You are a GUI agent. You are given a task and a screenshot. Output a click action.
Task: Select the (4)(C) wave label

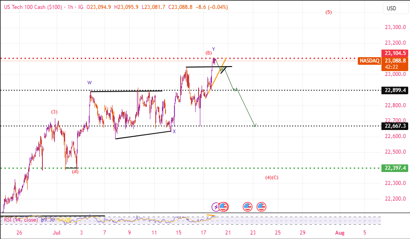(272, 177)
